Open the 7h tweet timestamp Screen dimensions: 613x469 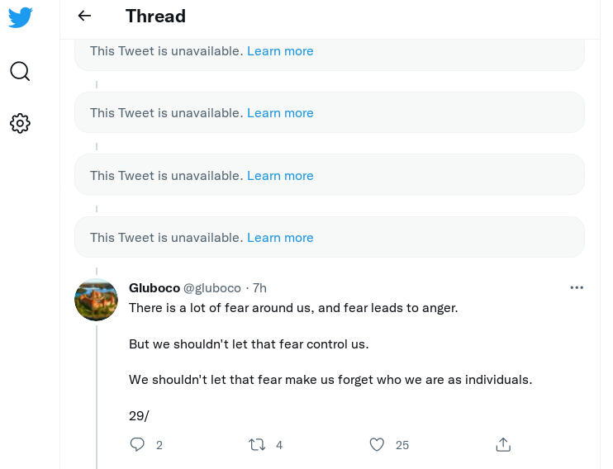pyautogui.click(x=259, y=287)
